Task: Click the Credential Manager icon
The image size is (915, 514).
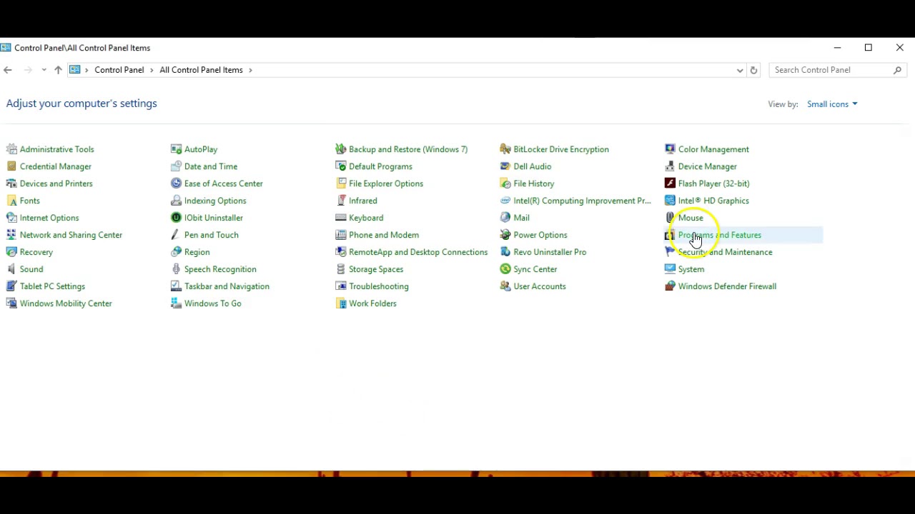Action: pyautogui.click(x=11, y=166)
